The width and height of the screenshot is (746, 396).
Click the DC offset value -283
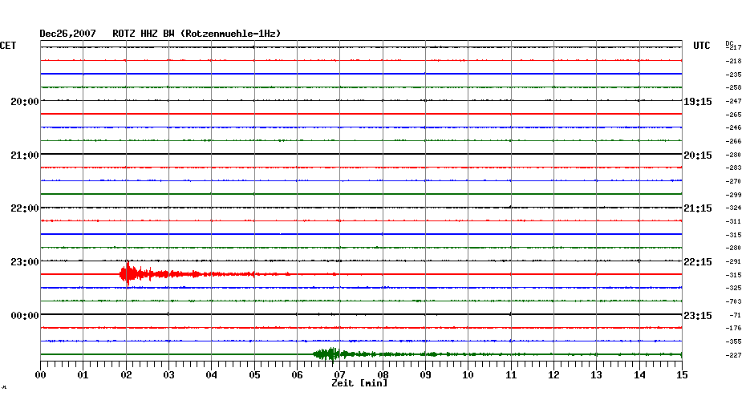pyautogui.click(x=733, y=168)
